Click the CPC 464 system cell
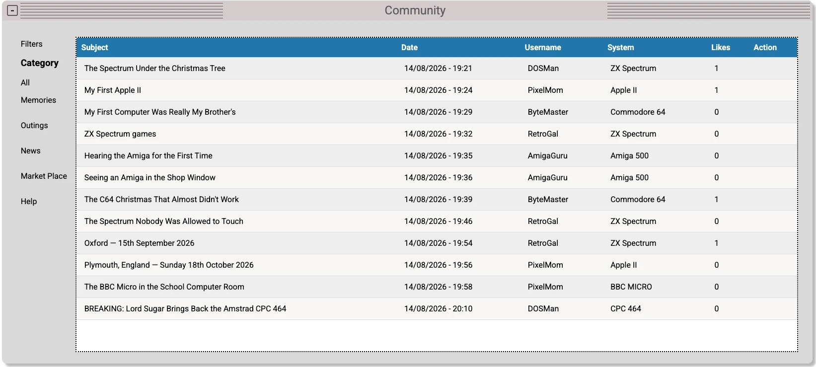Screen dimensions: 816x367 (x=626, y=308)
